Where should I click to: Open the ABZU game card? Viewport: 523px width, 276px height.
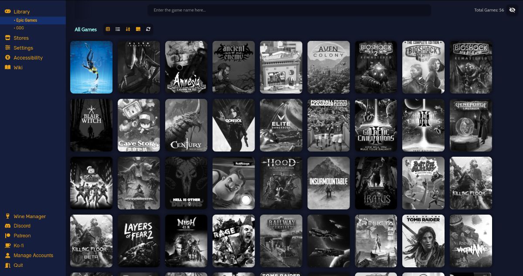tap(92, 67)
